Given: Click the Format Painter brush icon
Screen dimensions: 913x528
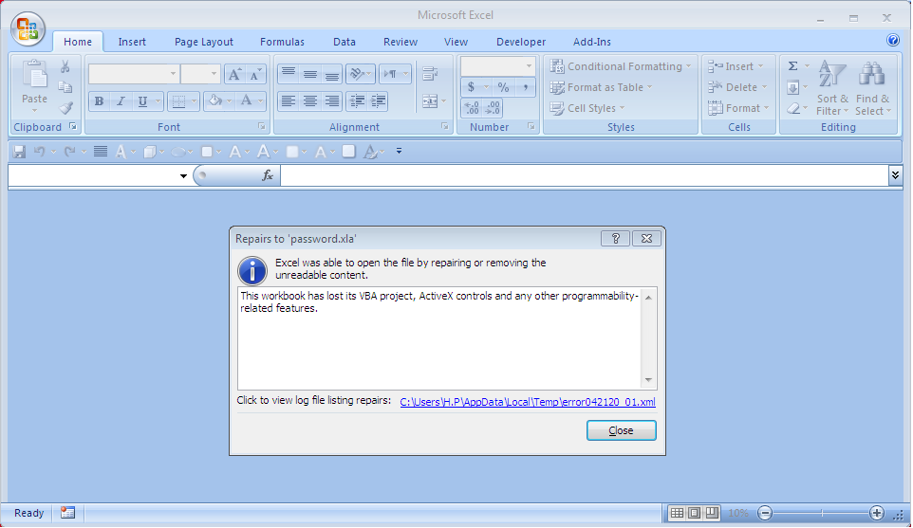Looking at the screenshot, I should pyautogui.click(x=65, y=108).
